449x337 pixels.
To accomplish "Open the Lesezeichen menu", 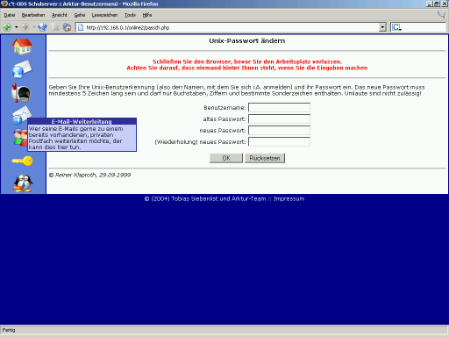I will [104, 15].
